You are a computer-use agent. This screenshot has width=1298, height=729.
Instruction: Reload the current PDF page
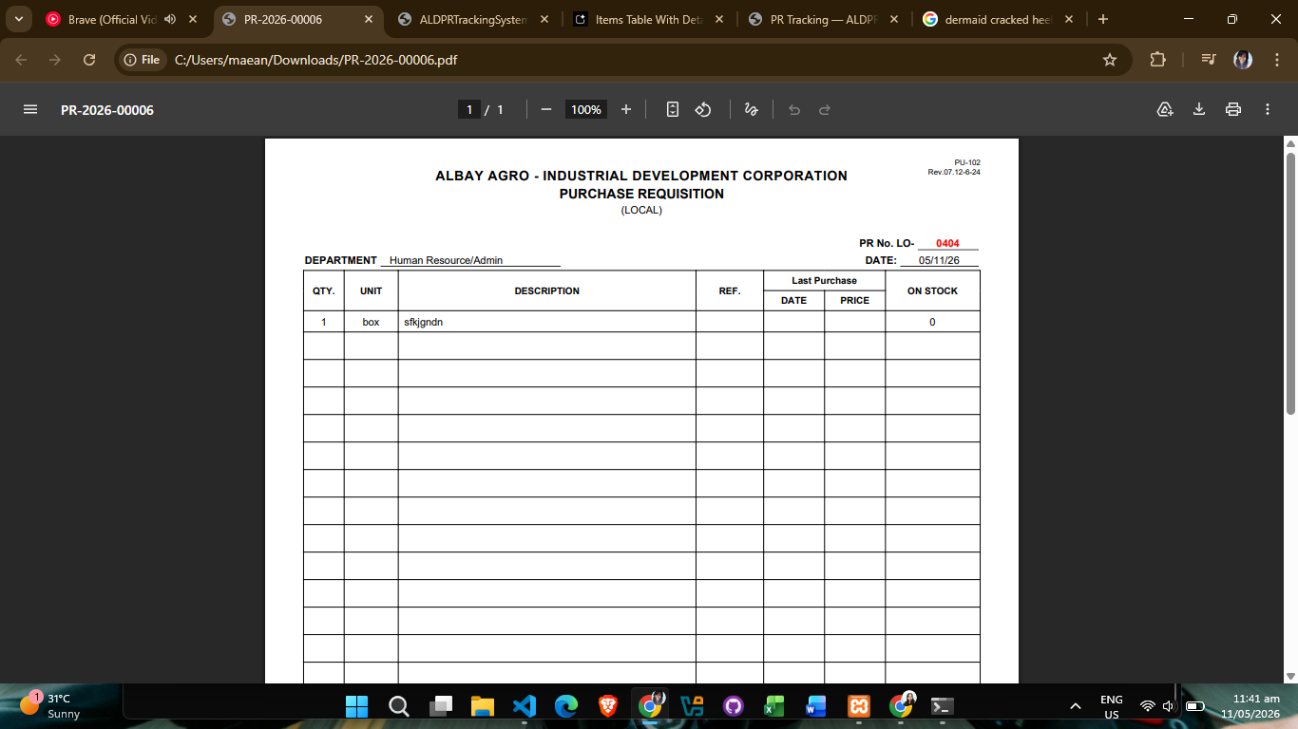point(89,60)
